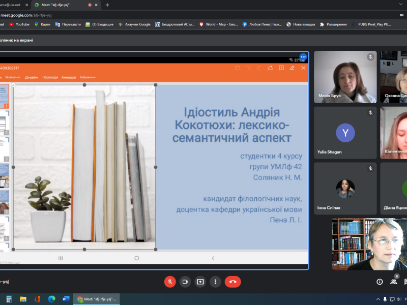Show hidden icons in the system tray
The image size is (407, 305).
click(378, 299)
